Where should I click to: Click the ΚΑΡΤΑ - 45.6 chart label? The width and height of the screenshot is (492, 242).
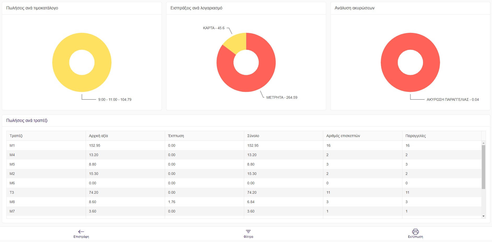click(214, 28)
